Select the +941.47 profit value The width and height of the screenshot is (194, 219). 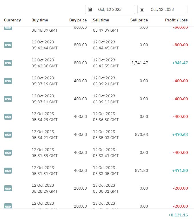point(180,63)
